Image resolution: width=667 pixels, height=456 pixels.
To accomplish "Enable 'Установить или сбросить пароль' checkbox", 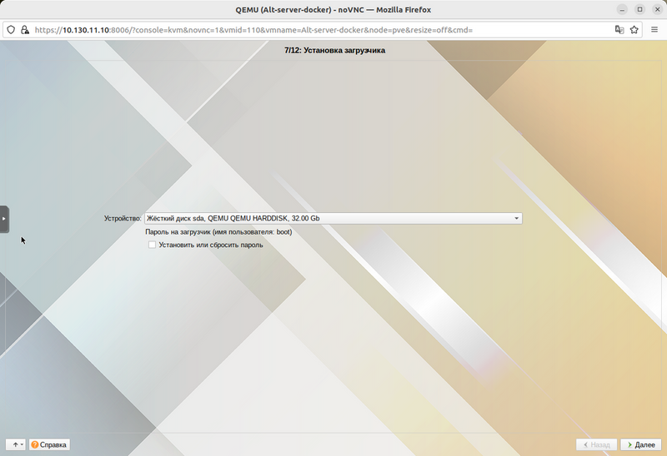I will (x=152, y=245).
